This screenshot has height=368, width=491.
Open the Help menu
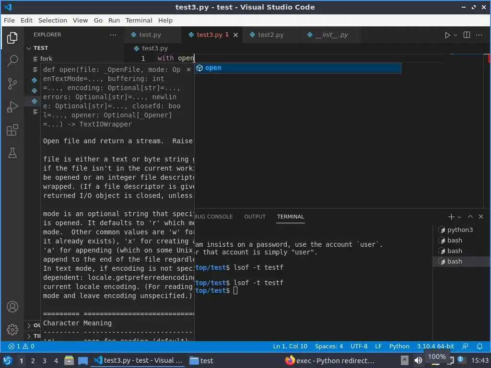tap(165, 20)
